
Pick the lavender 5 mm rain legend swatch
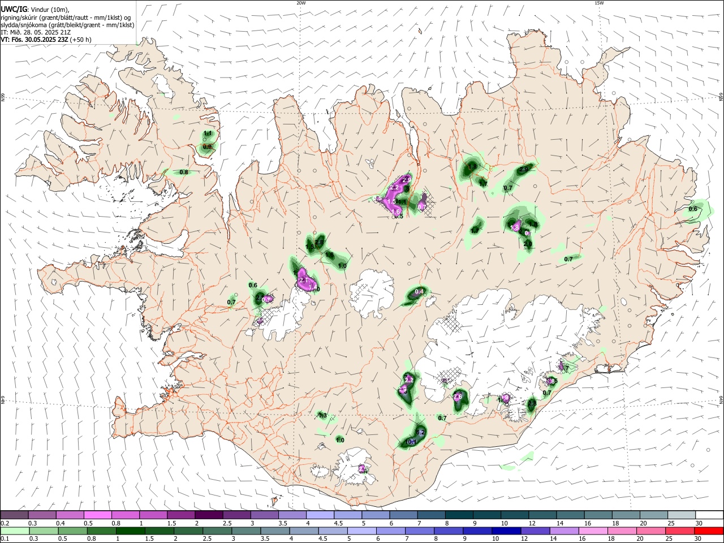362,531
